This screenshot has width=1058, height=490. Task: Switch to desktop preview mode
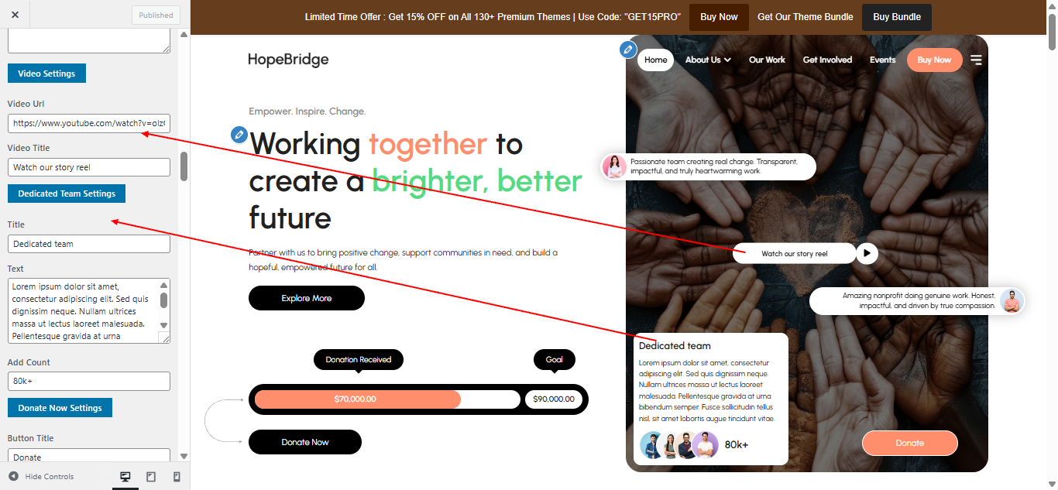[x=125, y=477]
